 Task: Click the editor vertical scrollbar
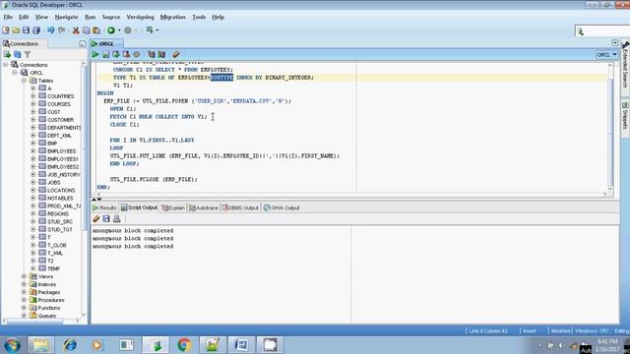pyautogui.click(x=610, y=133)
